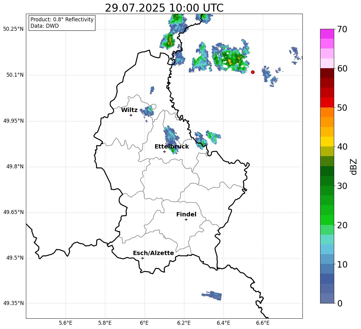Click the Wiltz station label
361x329 pixels.
[129, 110]
